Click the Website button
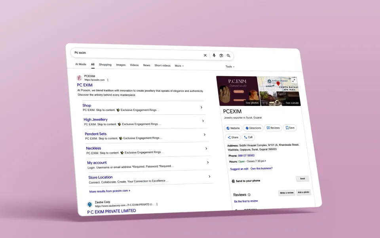This screenshot has height=238, width=380. coord(233,128)
